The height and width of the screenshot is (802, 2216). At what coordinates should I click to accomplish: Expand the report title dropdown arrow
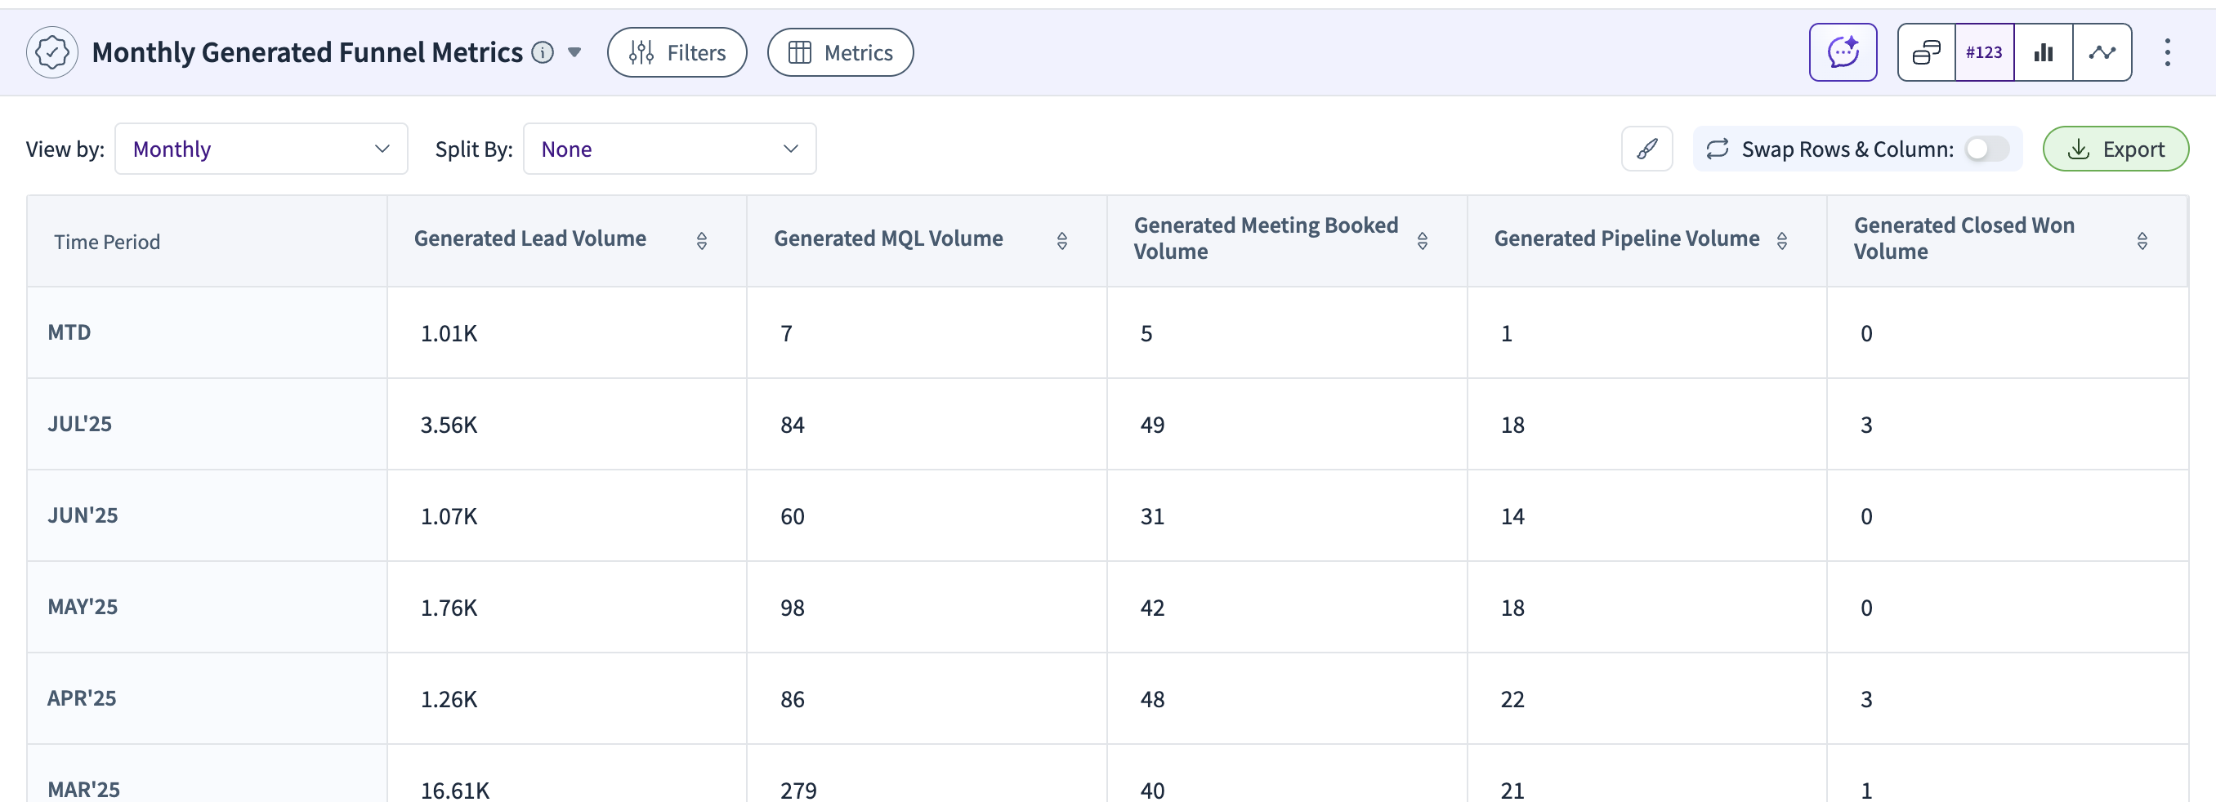[x=574, y=52]
